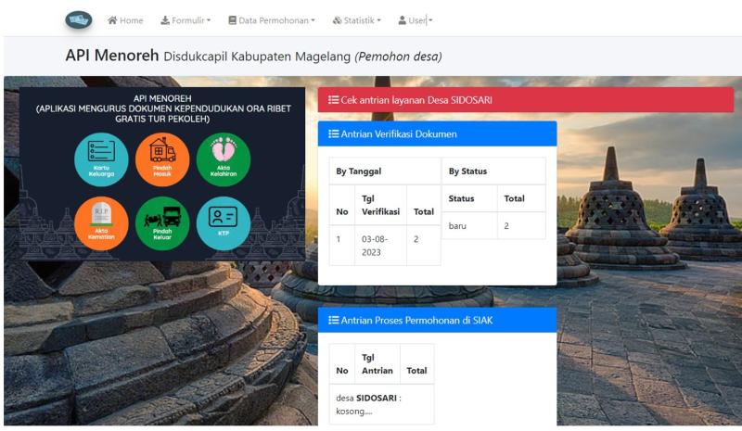Open the Akta Kematian icon

pyautogui.click(x=102, y=223)
